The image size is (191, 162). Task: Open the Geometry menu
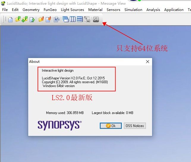coord(31,9)
